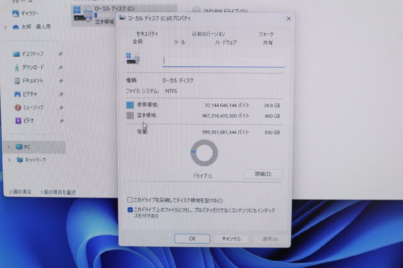Open ミュージック in sidebar
Viewport: 403px width, 268px height.
tap(33, 107)
